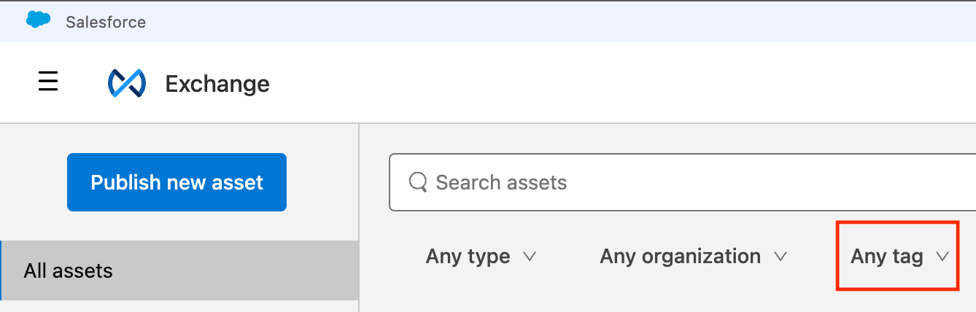Click the Salesforce label in top bar
The image size is (976, 312).
tap(106, 22)
